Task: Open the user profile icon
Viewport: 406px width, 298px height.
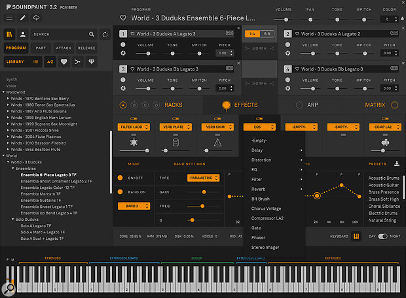Action: coord(23,35)
